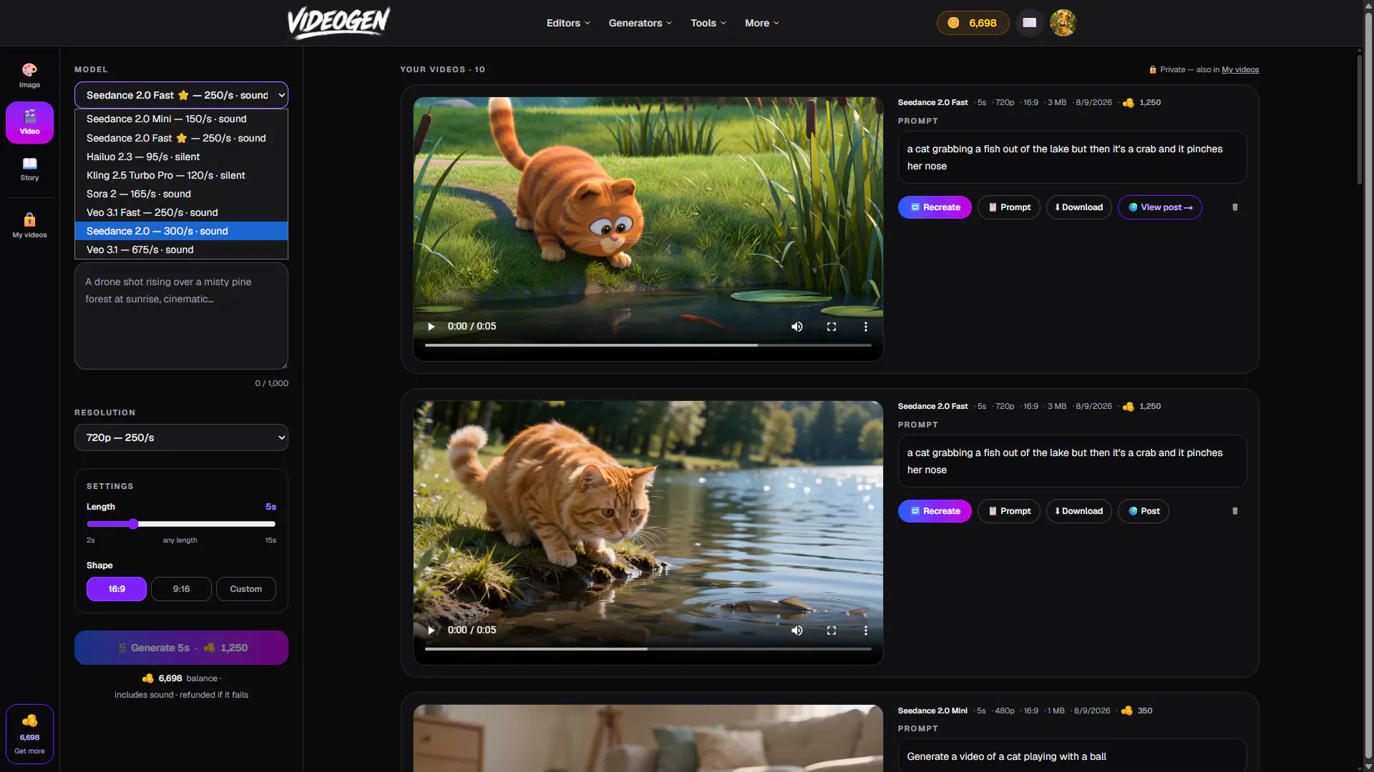Open the Resolution 720p dropdown
1374x772 pixels.
tap(181, 437)
